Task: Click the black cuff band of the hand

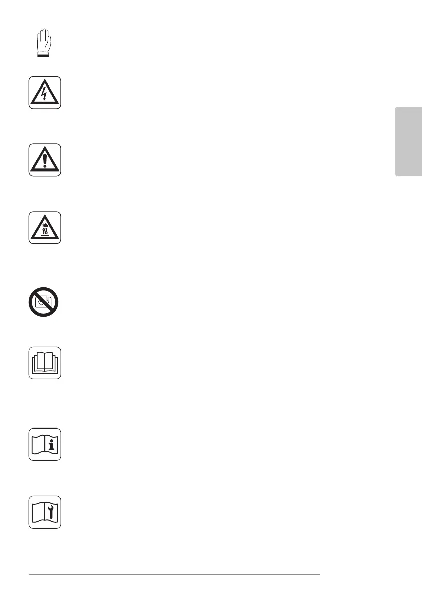Action: pyautogui.click(x=43, y=56)
